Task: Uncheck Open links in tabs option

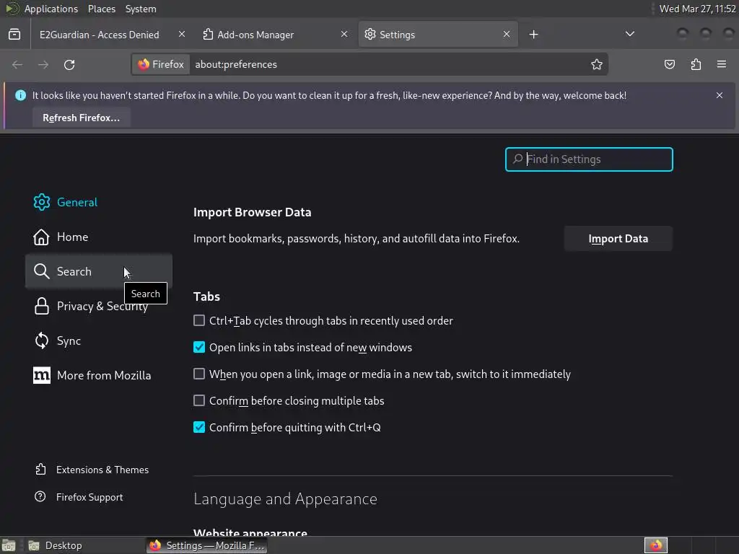Action: pyautogui.click(x=199, y=347)
